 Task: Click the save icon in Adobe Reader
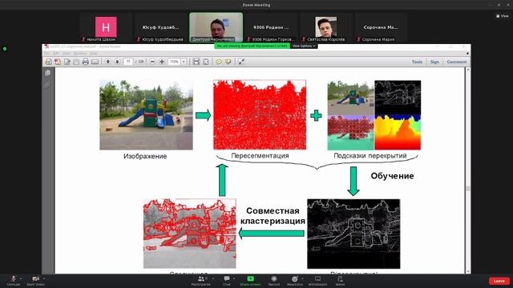pyautogui.click(x=76, y=62)
